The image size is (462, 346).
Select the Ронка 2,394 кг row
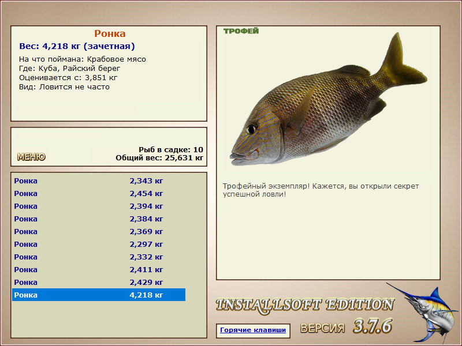click(99, 206)
